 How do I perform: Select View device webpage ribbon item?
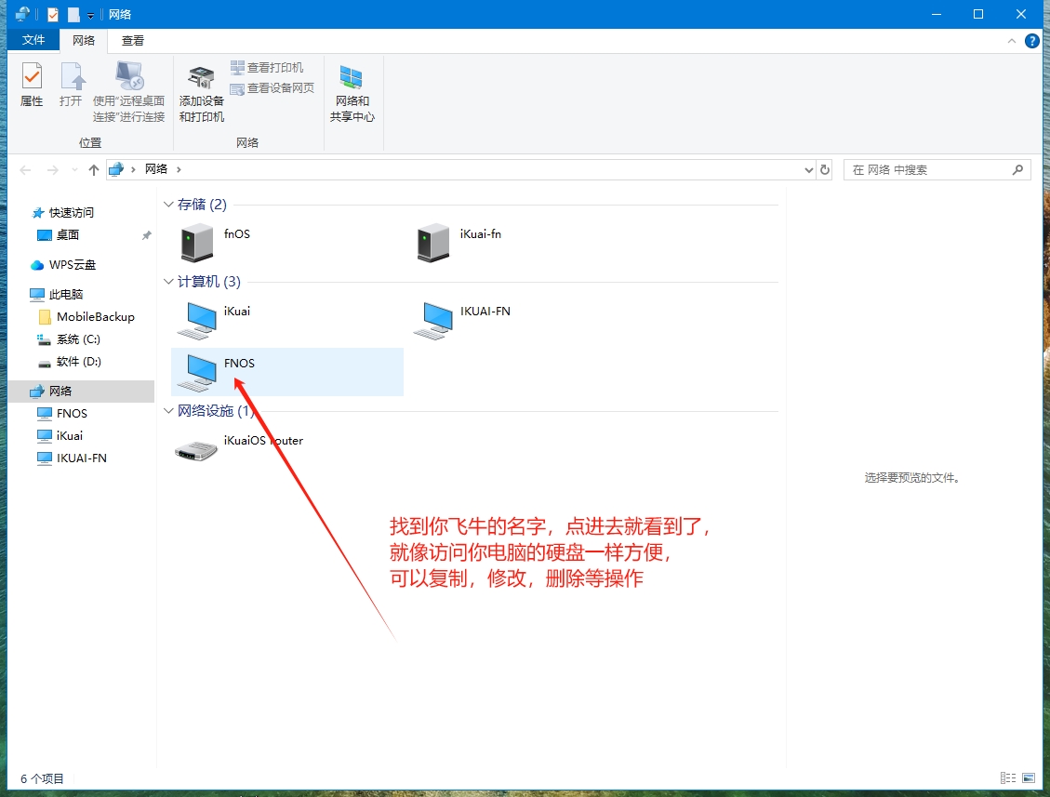click(x=272, y=87)
